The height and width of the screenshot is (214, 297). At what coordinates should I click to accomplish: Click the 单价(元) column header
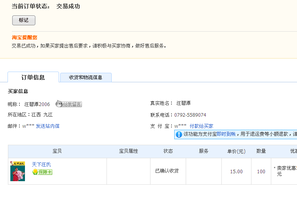pyautogui.click(x=236, y=152)
